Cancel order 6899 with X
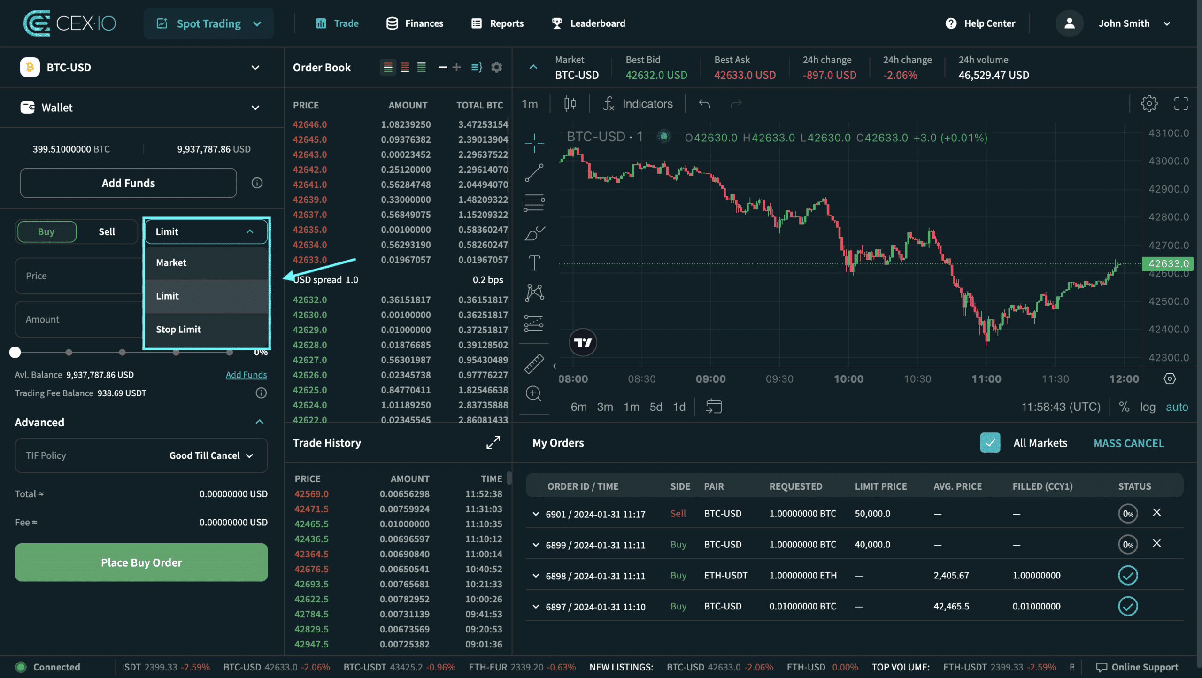Image resolution: width=1202 pixels, height=678 pixels. pyautogui.click(x=1156, y=544)
